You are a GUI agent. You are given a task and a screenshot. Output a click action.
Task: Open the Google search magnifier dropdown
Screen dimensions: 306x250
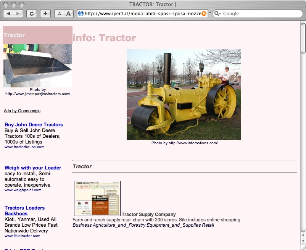click(217, 14)
